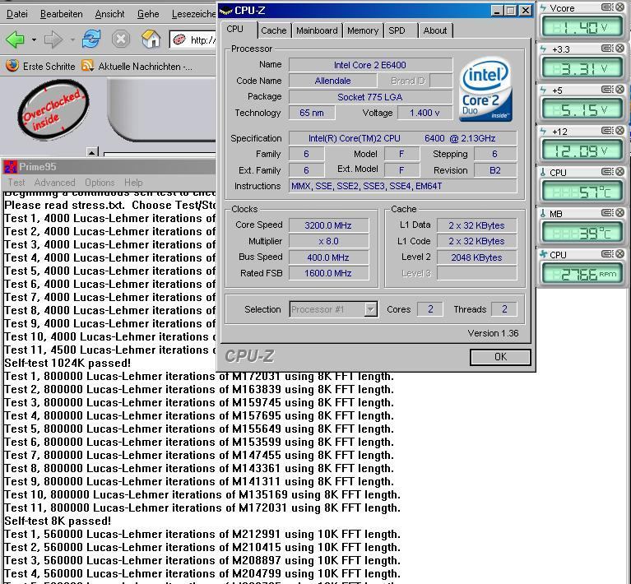The height and width of the screenshot is (584, 631).
Task: Click the MB gadget settings icon
Action: tap(607, 212)
